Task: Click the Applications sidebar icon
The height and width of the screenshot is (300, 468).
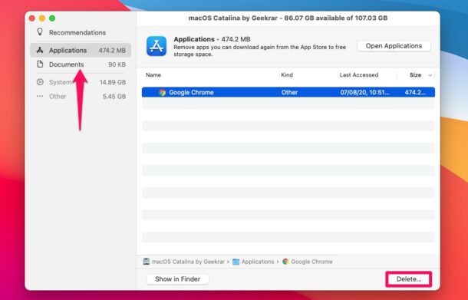Action: [x=40, y=50]
